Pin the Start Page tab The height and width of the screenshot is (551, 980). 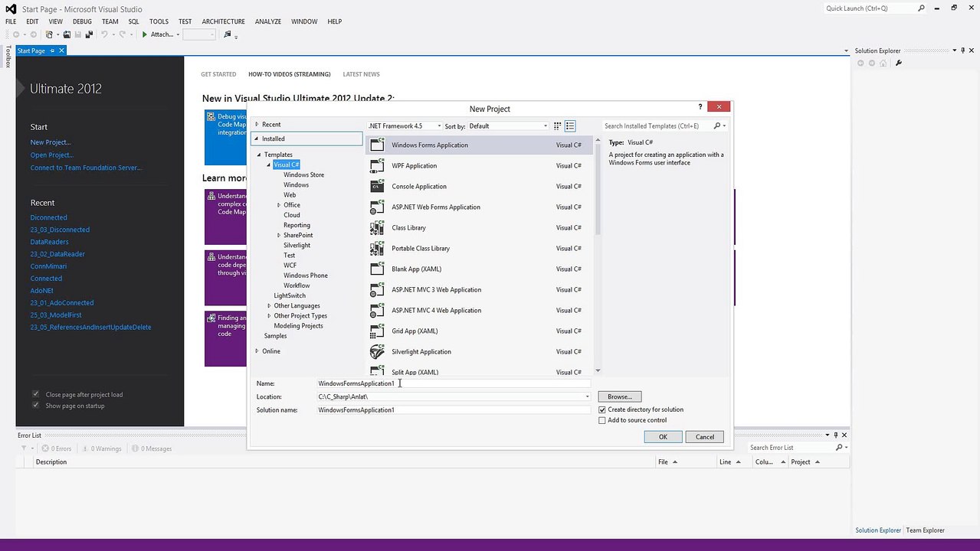pyautogui.click(x=52, y=51)
